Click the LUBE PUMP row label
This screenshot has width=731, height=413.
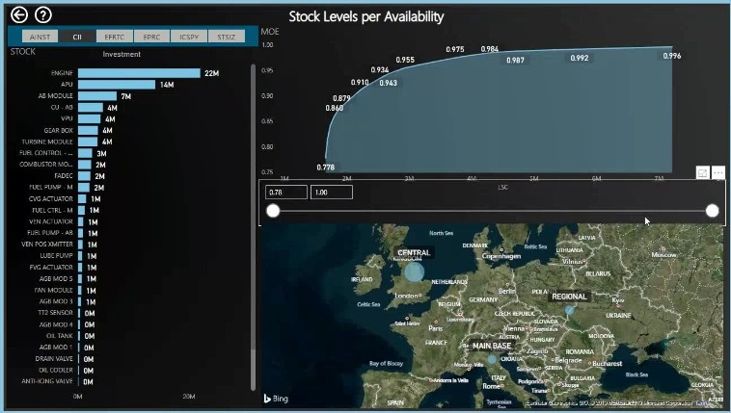click(56, 256)
